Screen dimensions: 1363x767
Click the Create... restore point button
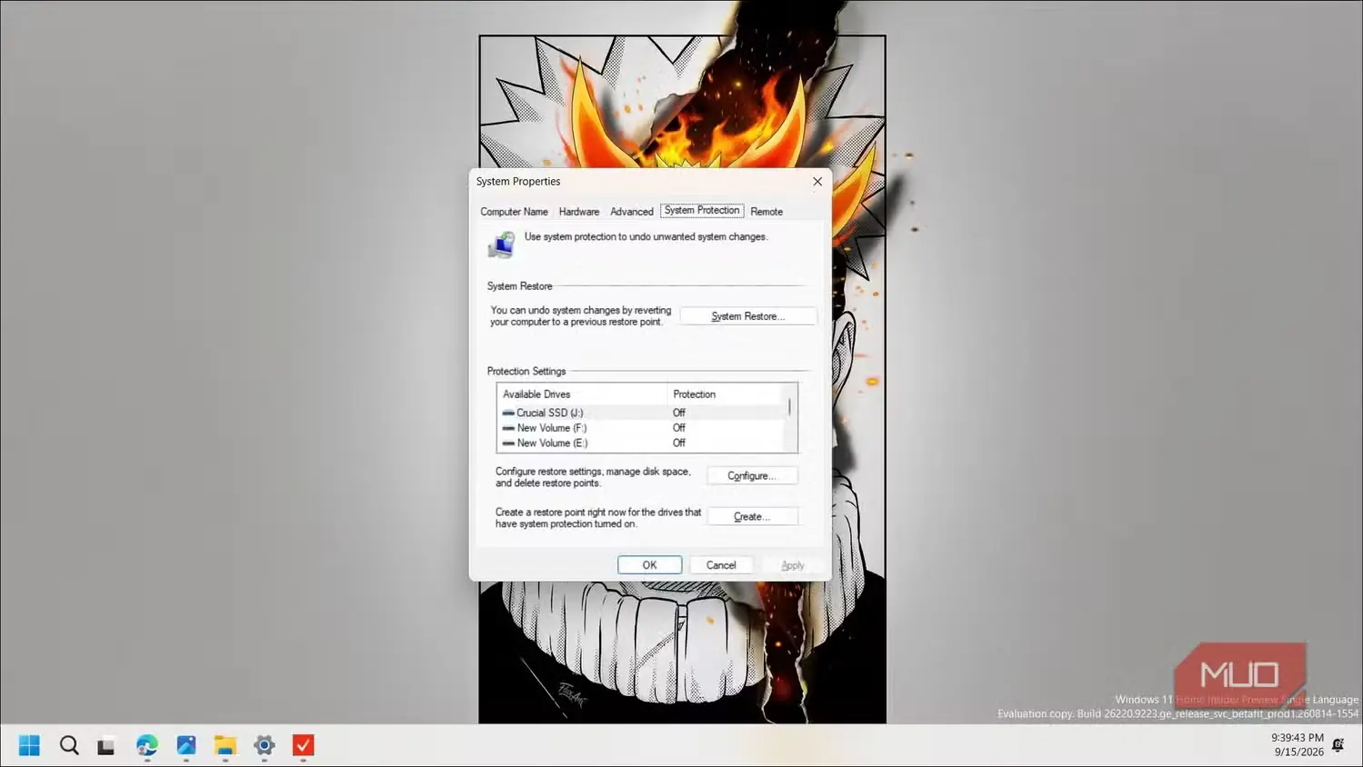point(752,516)
